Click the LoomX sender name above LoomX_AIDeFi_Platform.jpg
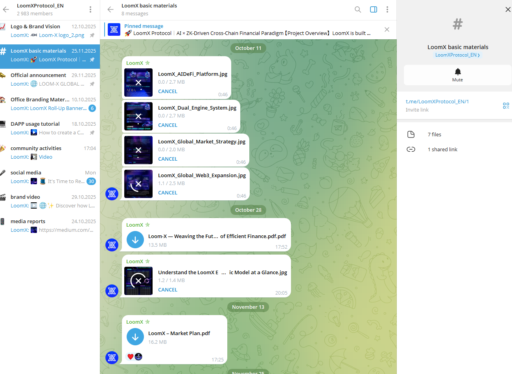The image size is (512, 374). pos(134,63)
